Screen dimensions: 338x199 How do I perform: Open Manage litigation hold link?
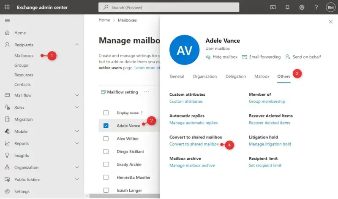tap(270, 144)
